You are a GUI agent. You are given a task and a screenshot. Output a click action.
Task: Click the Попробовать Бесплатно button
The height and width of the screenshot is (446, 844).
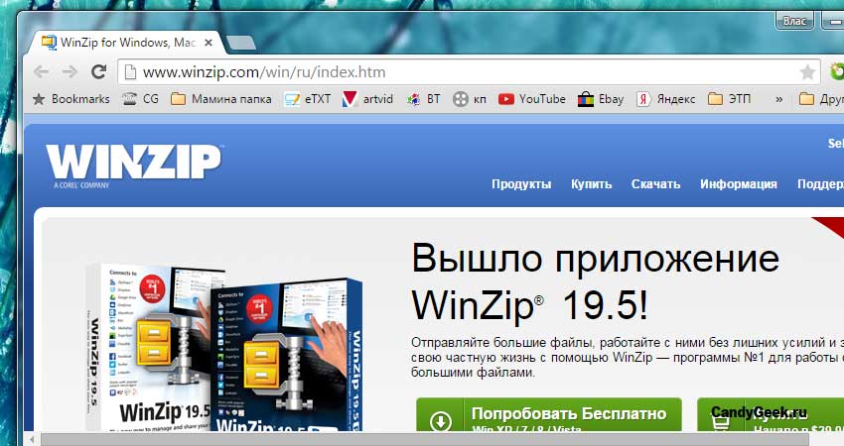(x=549, y=415)
